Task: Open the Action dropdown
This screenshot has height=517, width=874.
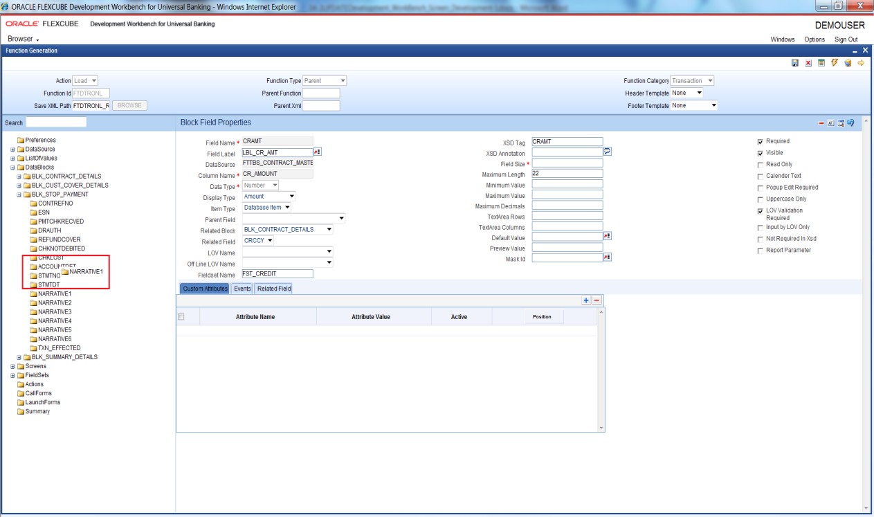Action: coord(86,80)
